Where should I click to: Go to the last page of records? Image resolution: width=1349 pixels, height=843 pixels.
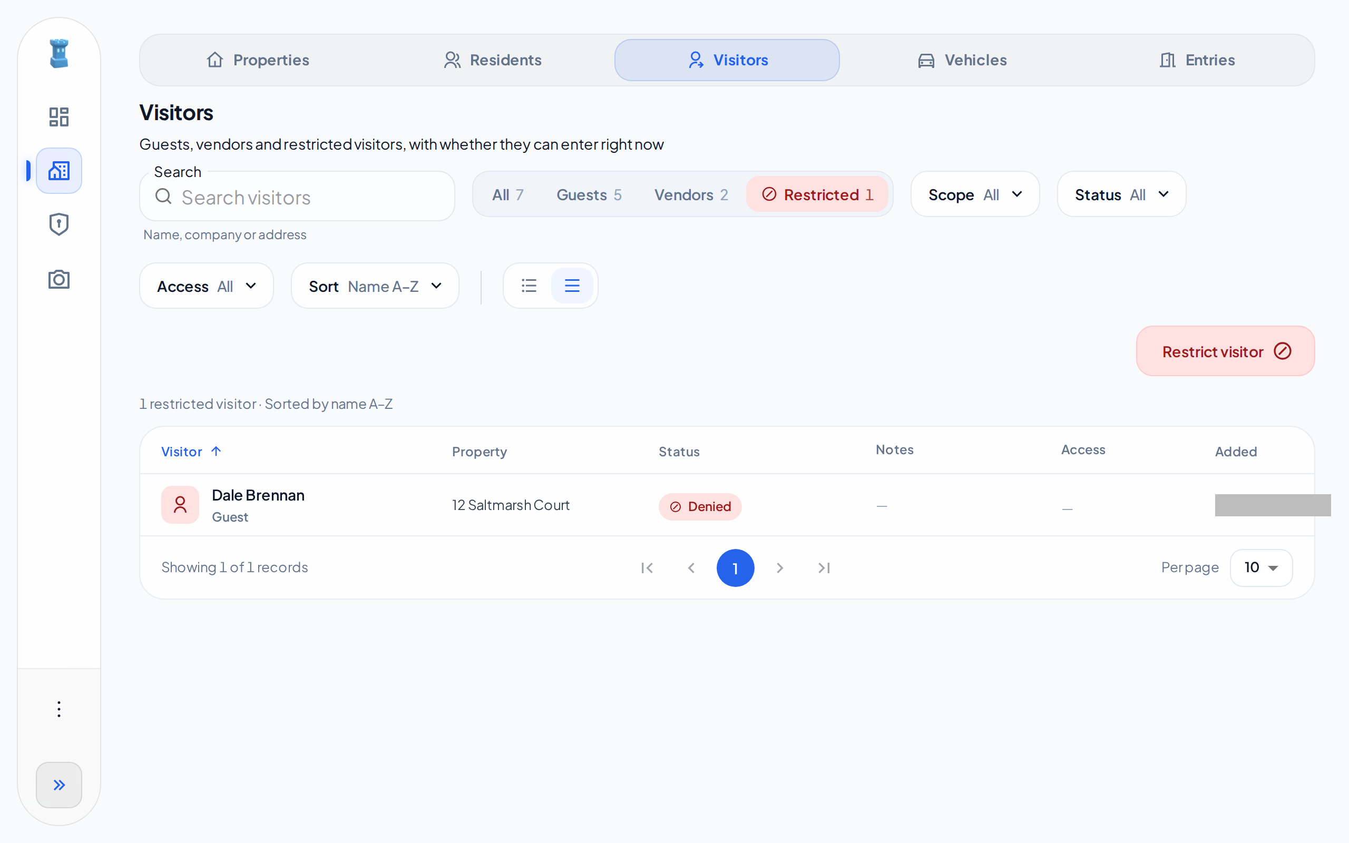[x=824, y=567]
